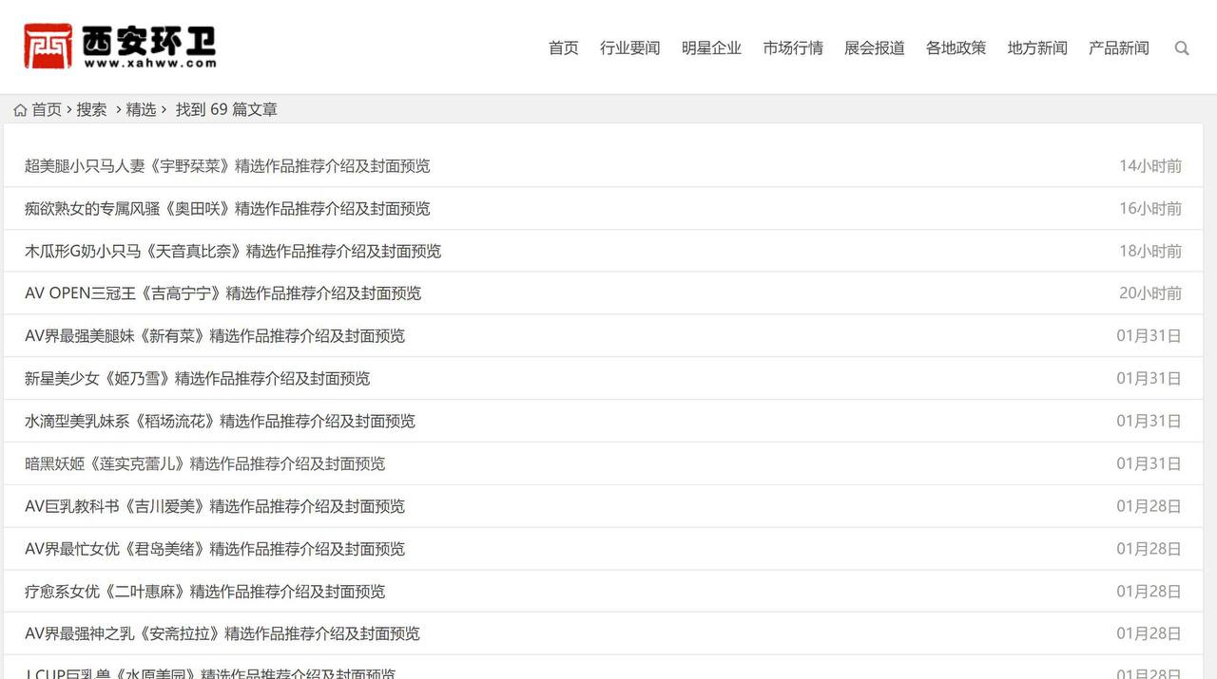This screenshot has width=1217, height=679.
Task: Open the article mentioning 天音真比奈
Action: (x=233, y=252)
